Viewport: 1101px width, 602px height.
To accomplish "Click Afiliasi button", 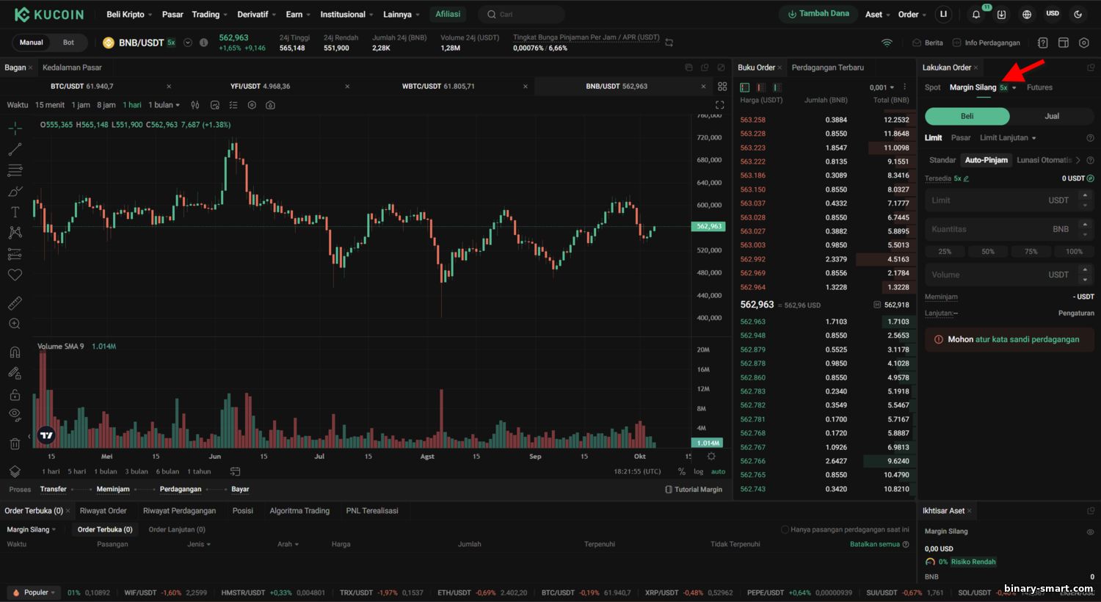I will pos(448,14).
